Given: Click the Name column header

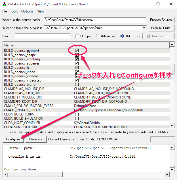Looking at the screenshot, I should pyautogui.click(x=38, y=45).
